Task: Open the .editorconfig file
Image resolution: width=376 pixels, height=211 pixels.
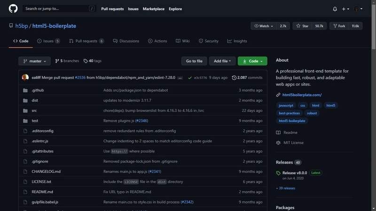Action: [42, 131]
